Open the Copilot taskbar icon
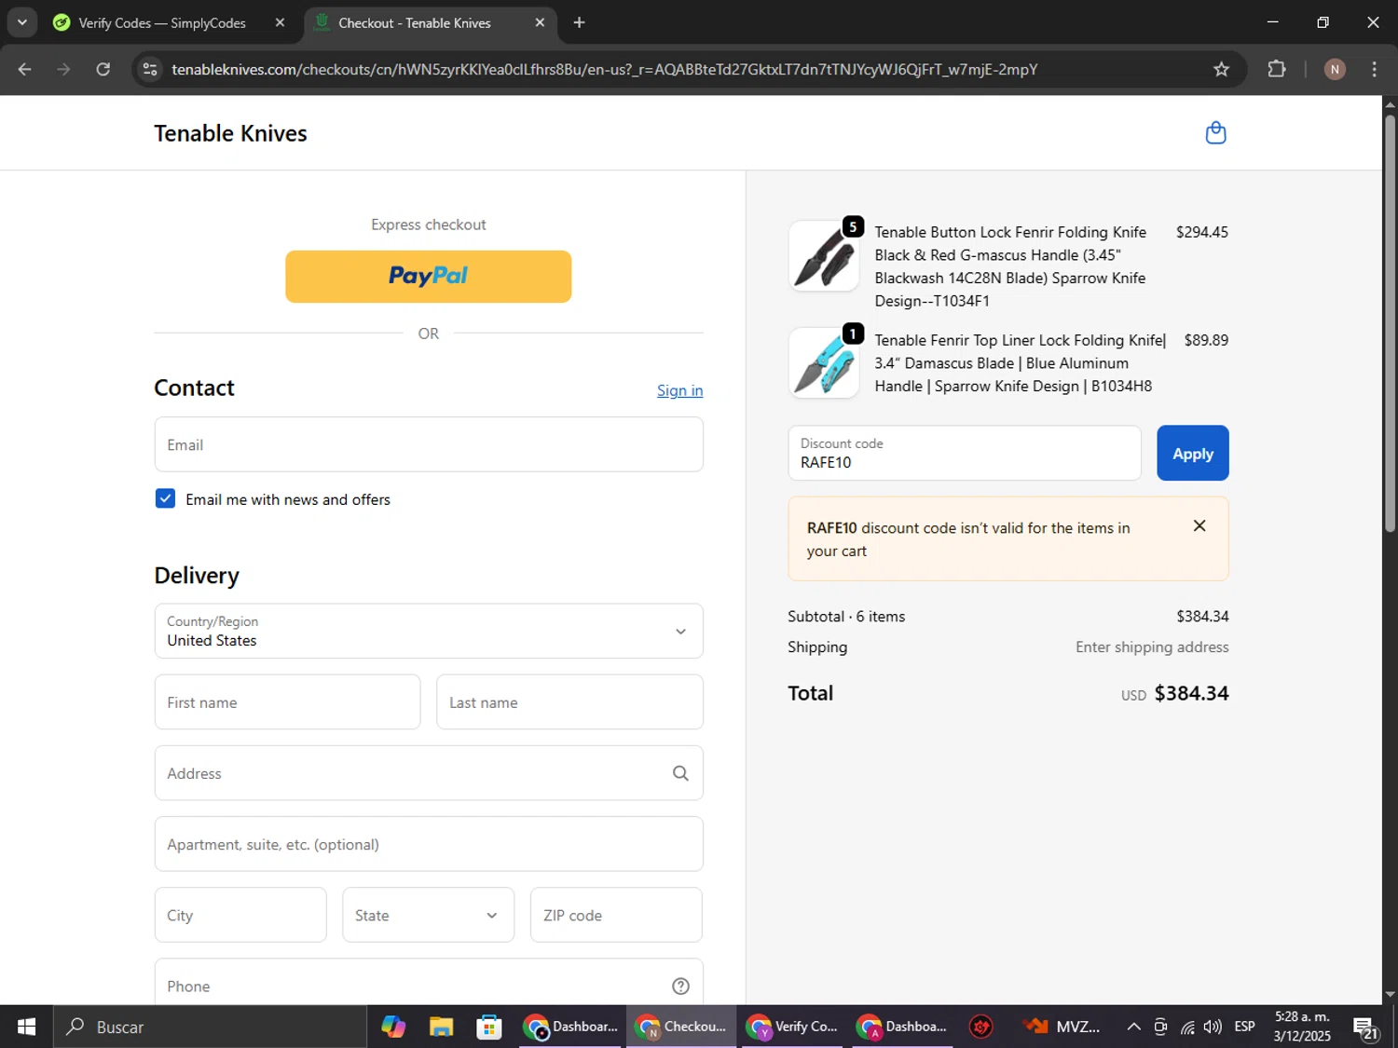The width and height of the screenshot is (1398, 1048). 393,1027
